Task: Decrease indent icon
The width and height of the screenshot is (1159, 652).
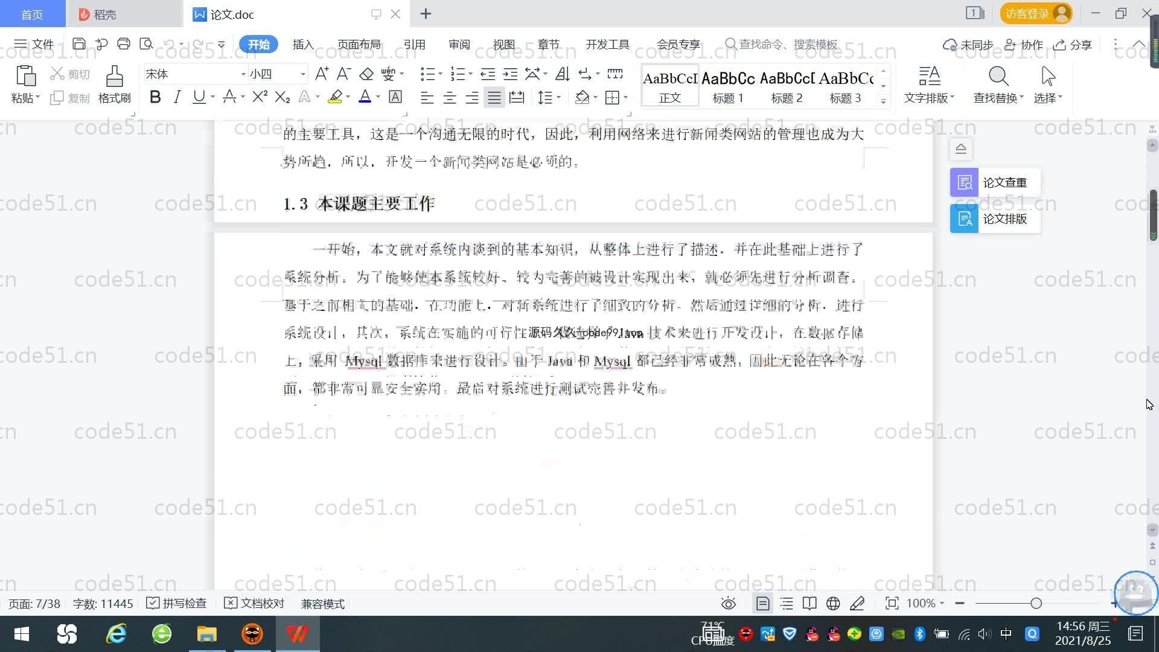Action: click(x=488, y=74)
